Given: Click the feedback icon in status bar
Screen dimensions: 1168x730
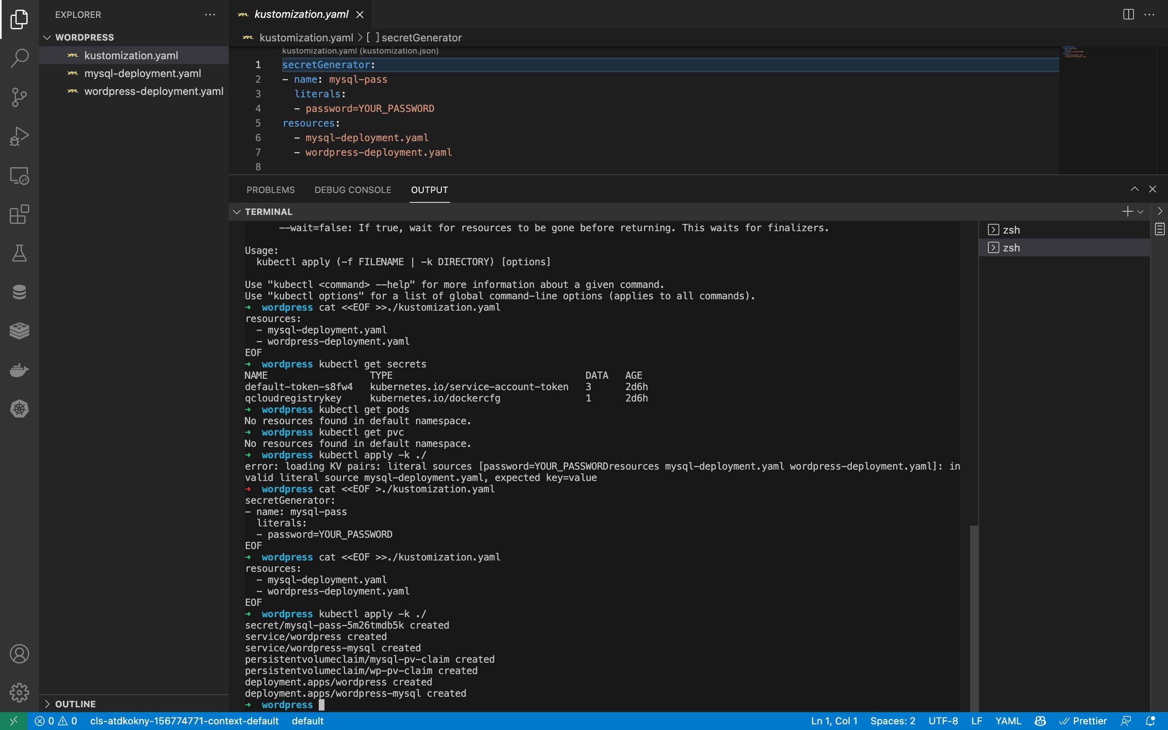Looking at the screenshot, I should (1126, 721).
